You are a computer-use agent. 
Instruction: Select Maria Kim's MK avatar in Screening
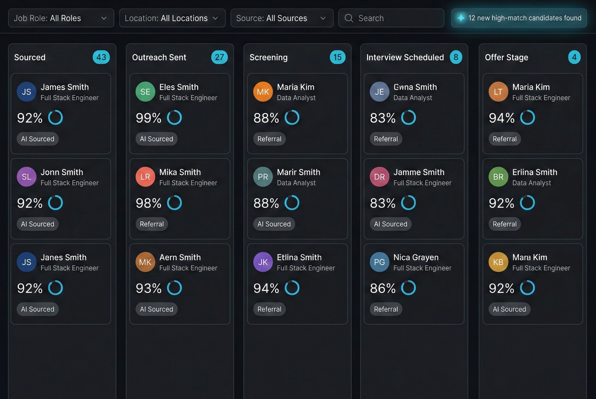click(x=262, y=91)
